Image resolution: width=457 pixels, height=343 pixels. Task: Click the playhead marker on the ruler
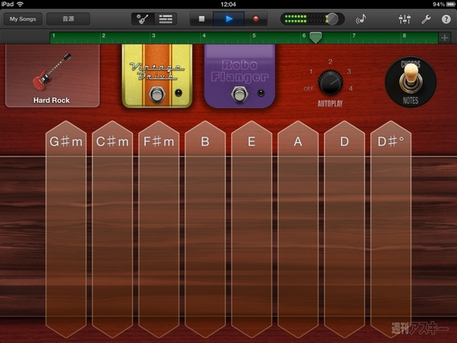[x=315, y=37]
